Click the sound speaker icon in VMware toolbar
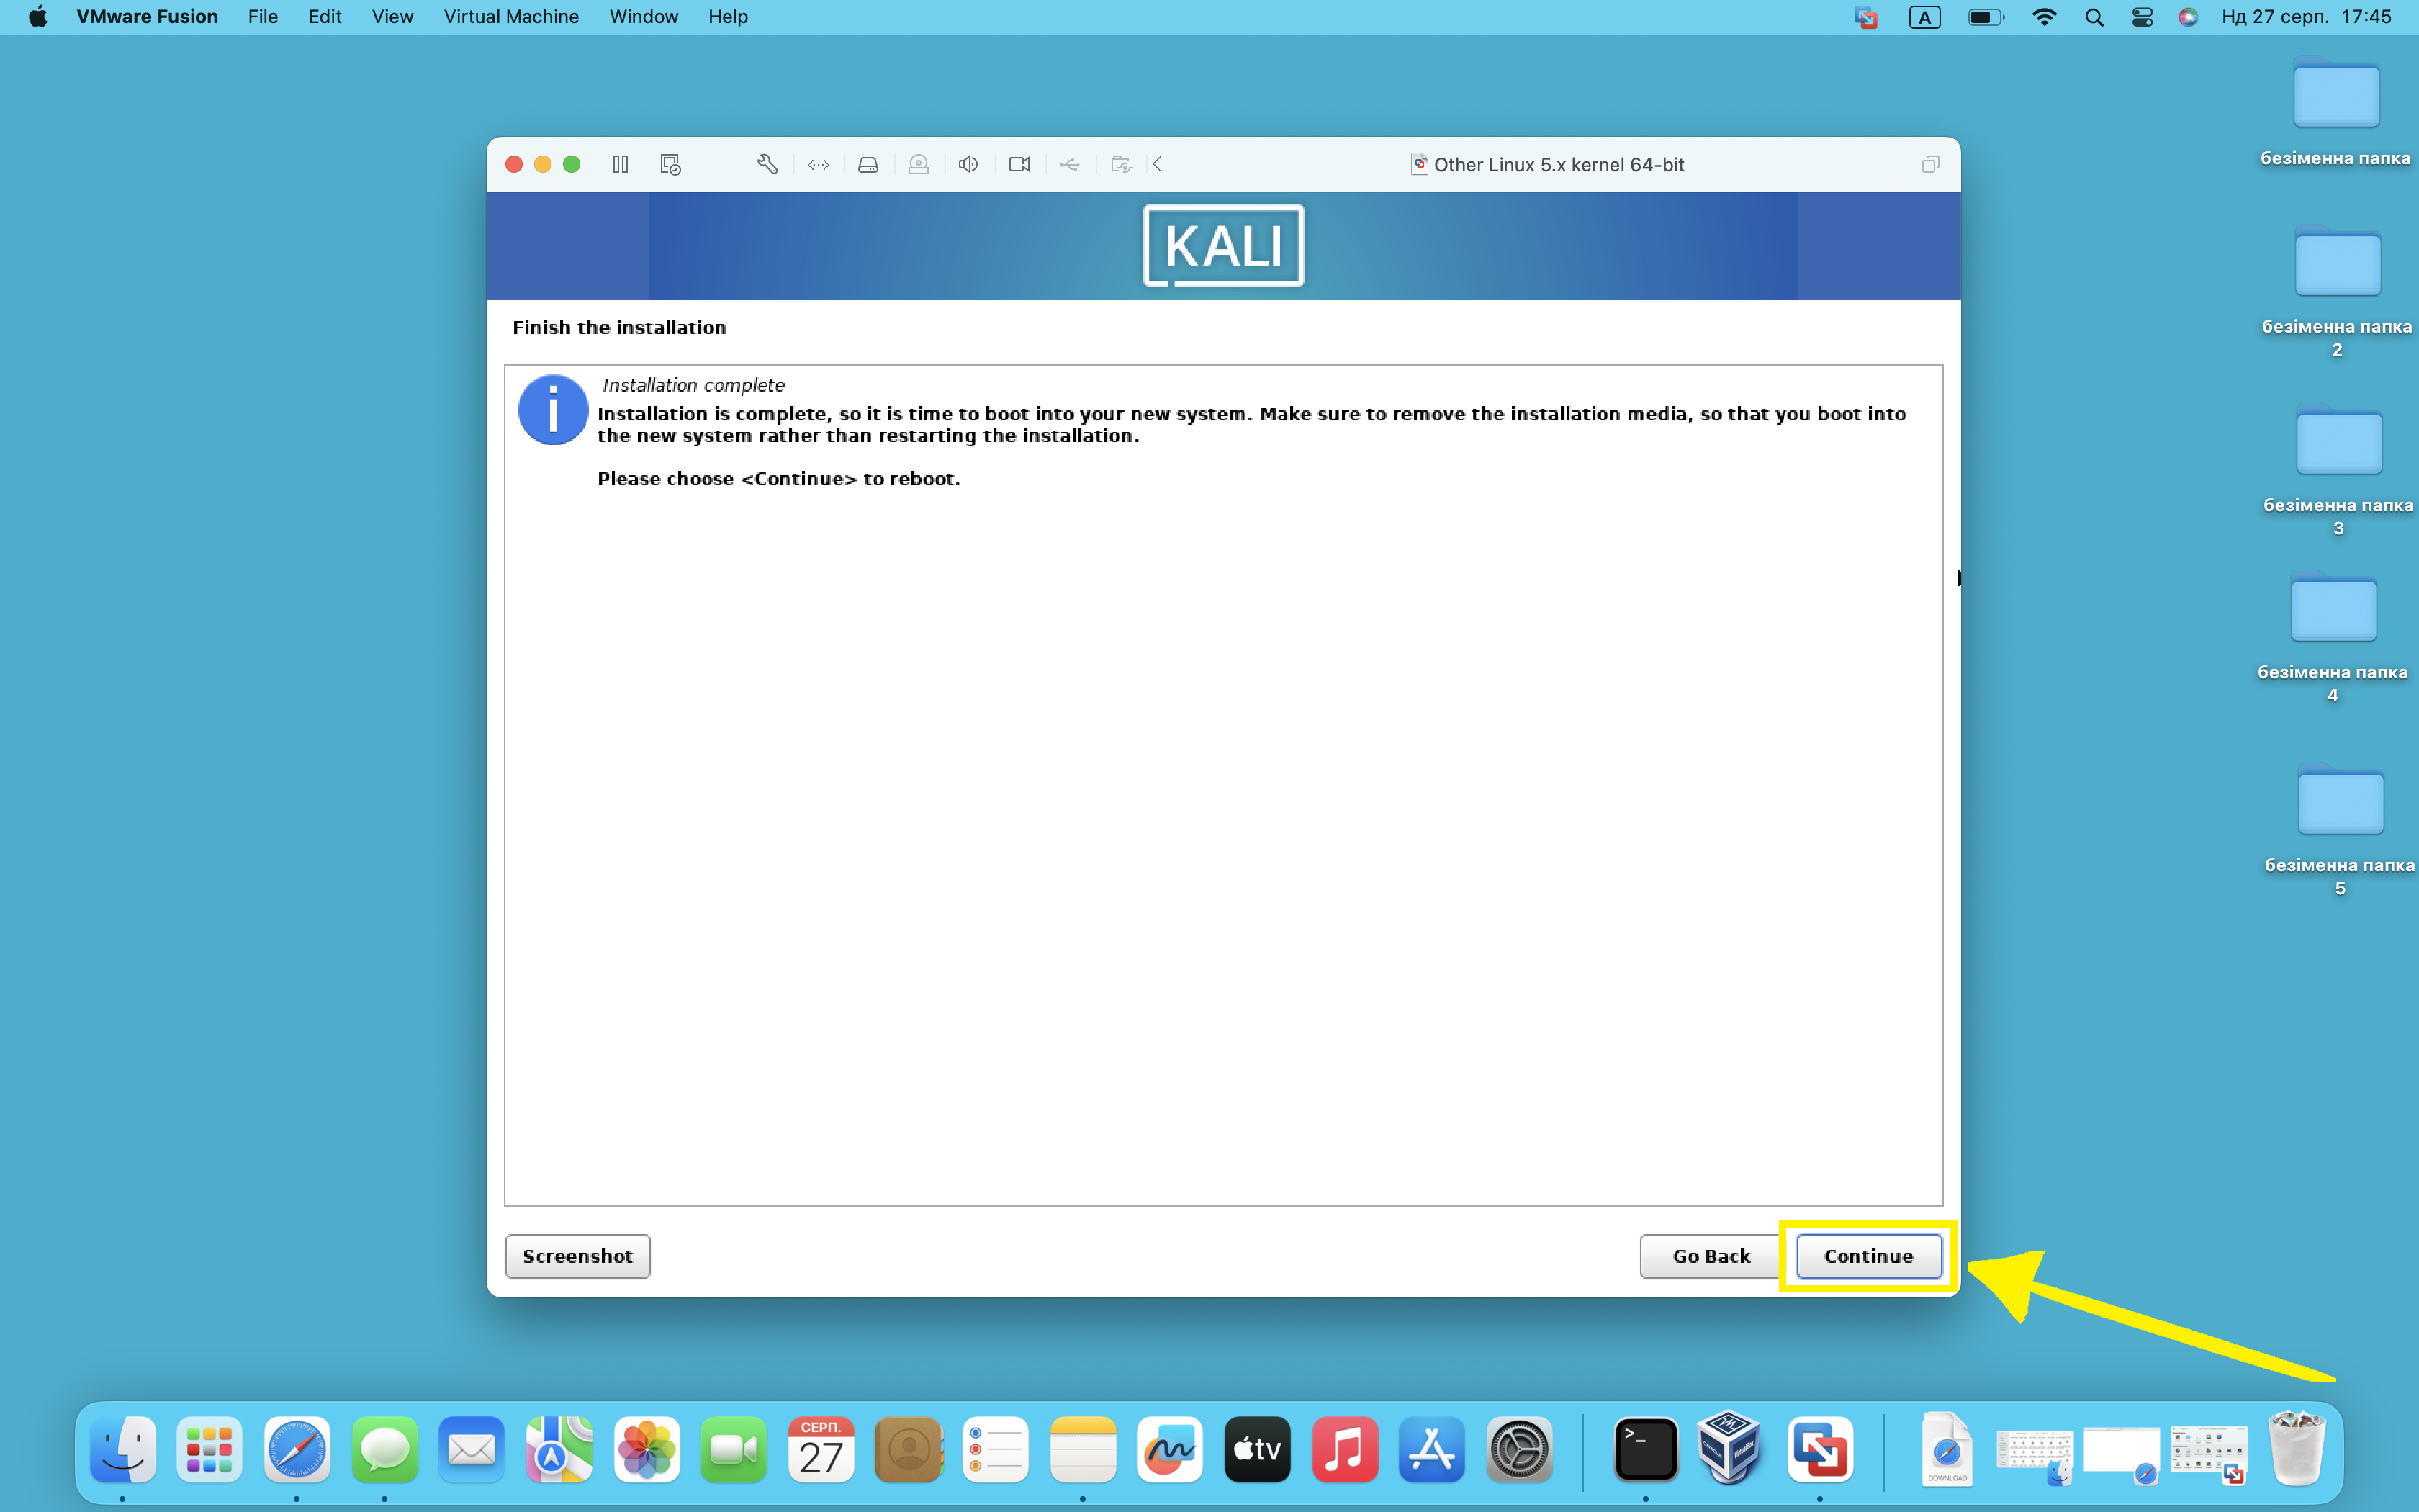 968,164
